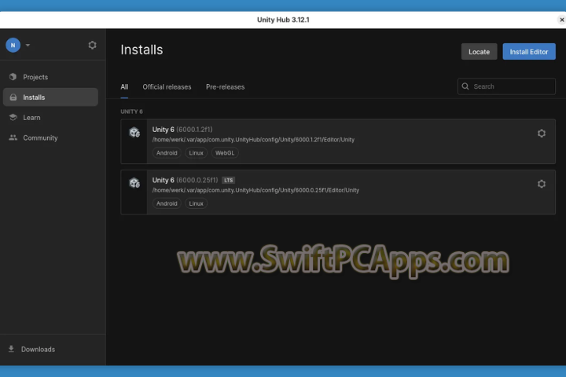The width and height of the screenshot is (566, 377).
Task: Click the Unity 6000.0.25f1 editor icon
Action: point(134,183)
